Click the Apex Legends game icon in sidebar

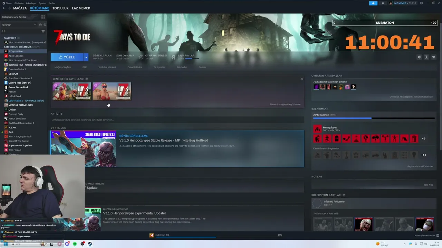(x=6, y=56)
